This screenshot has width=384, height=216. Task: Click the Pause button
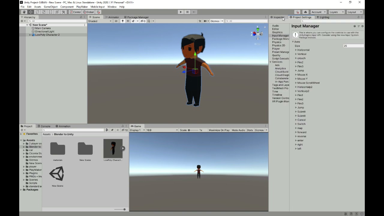click(x=187, y=12)
